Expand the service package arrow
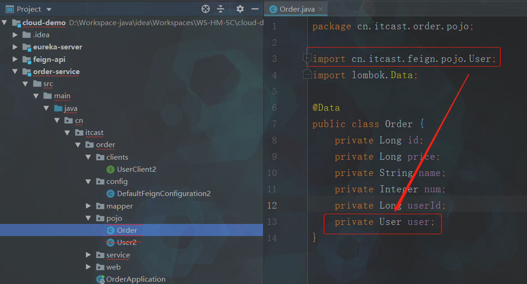This screenshot has height=284, width=527. [89, 255]
